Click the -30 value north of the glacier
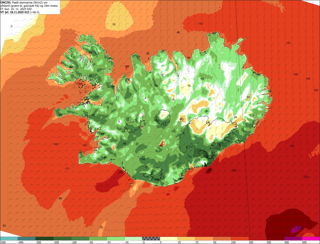Screen dimensions: 320x244 pyautogui.click(x=206, y=111)
